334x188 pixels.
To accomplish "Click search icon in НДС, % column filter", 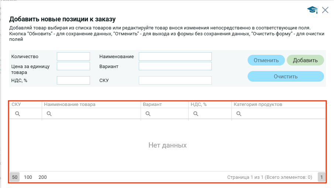I will tap(195, 114).
